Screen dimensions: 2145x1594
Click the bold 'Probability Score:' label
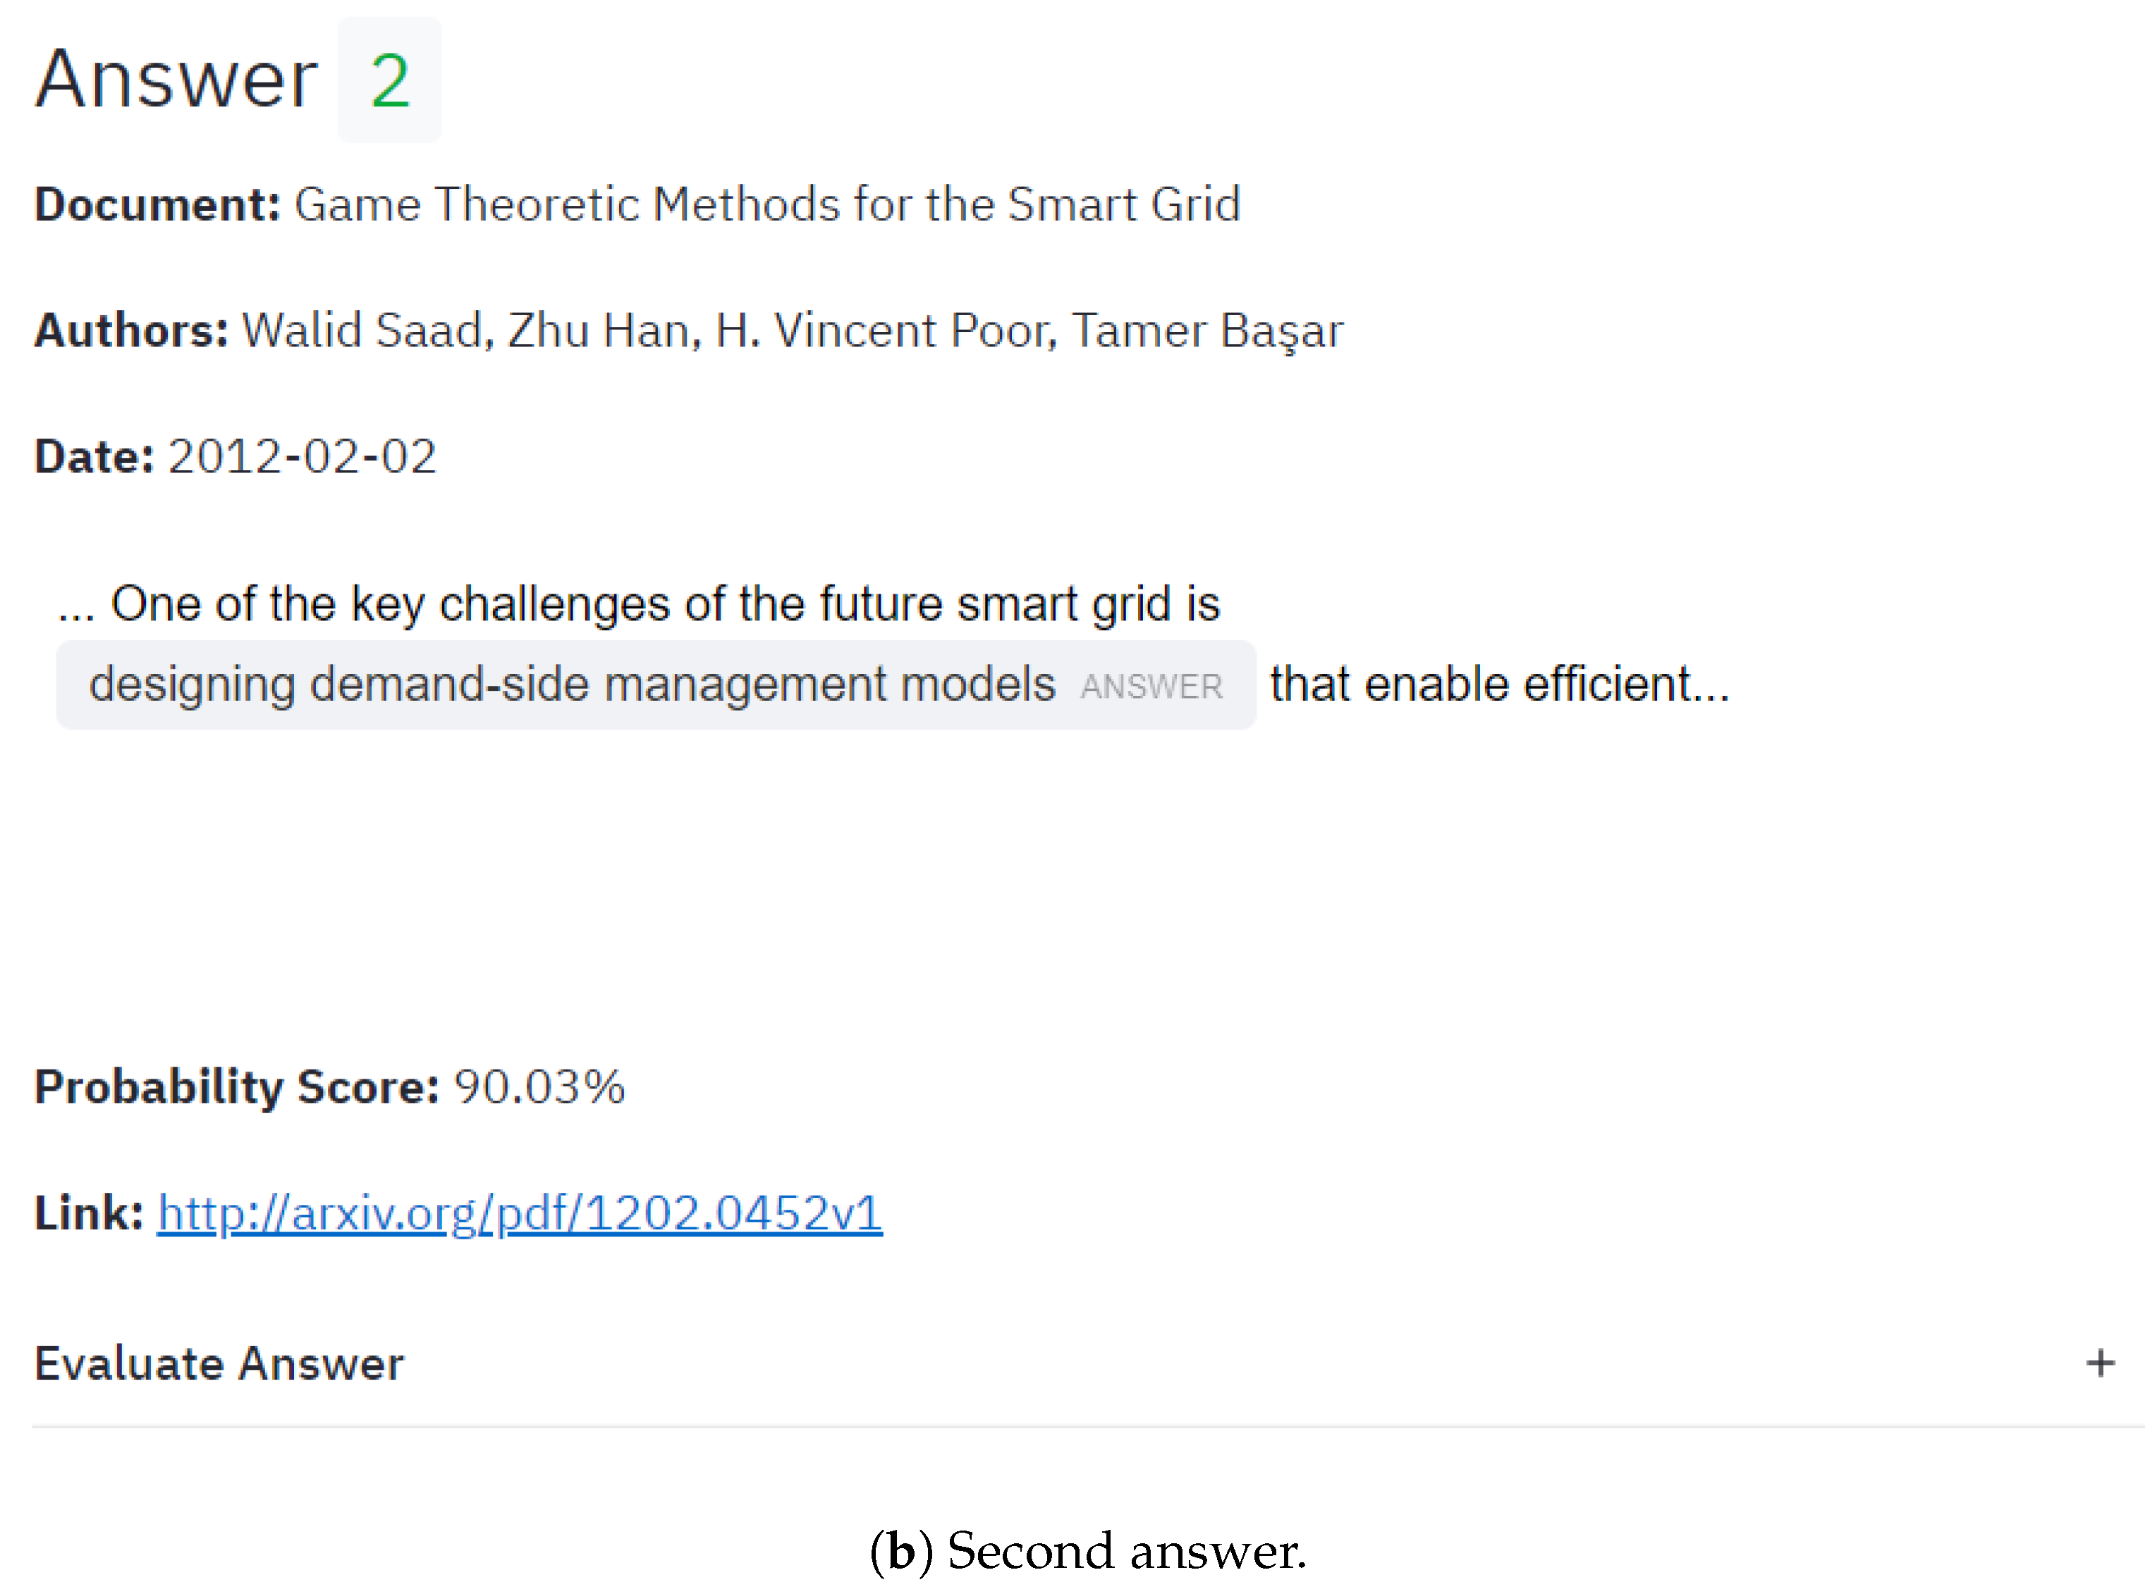coord(236,1086)
